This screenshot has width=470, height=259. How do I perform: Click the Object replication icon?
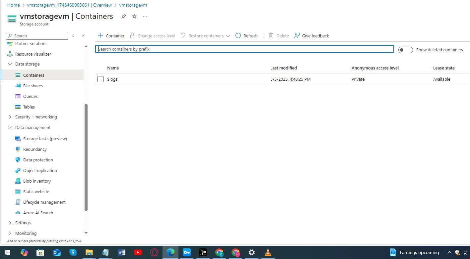point(18,170)
